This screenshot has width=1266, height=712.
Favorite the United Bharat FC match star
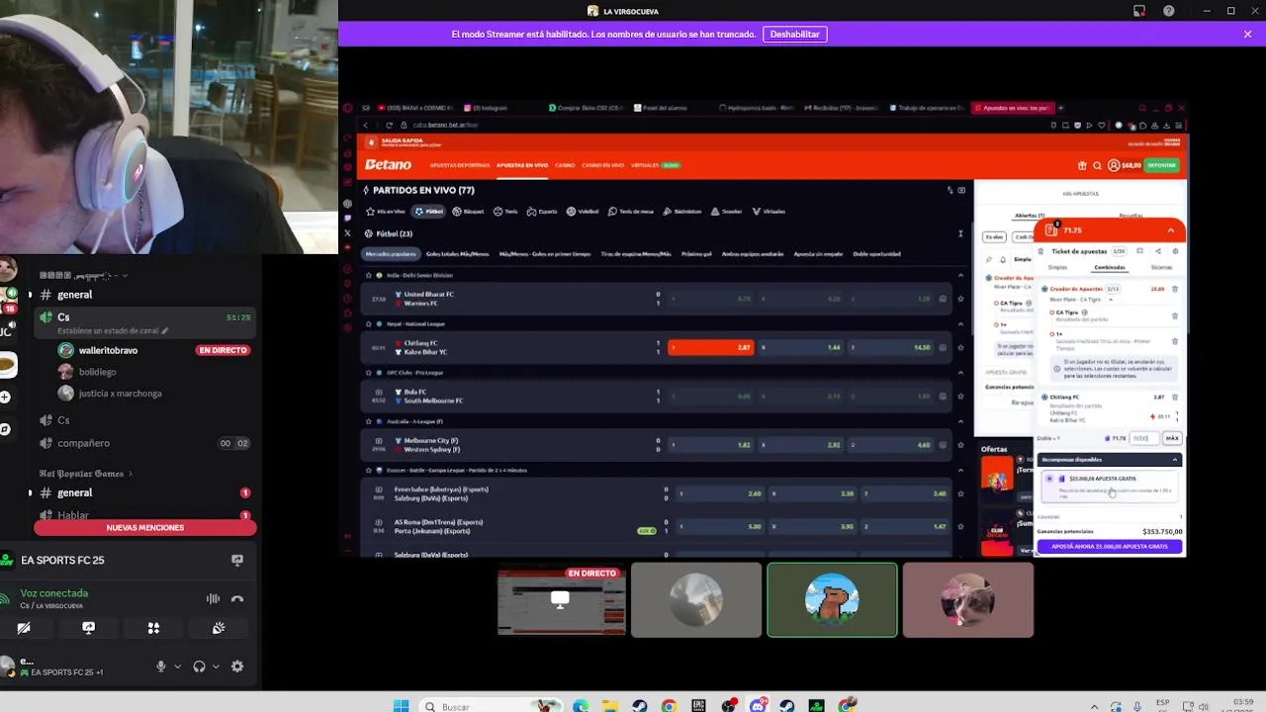[x=960, y=299]
